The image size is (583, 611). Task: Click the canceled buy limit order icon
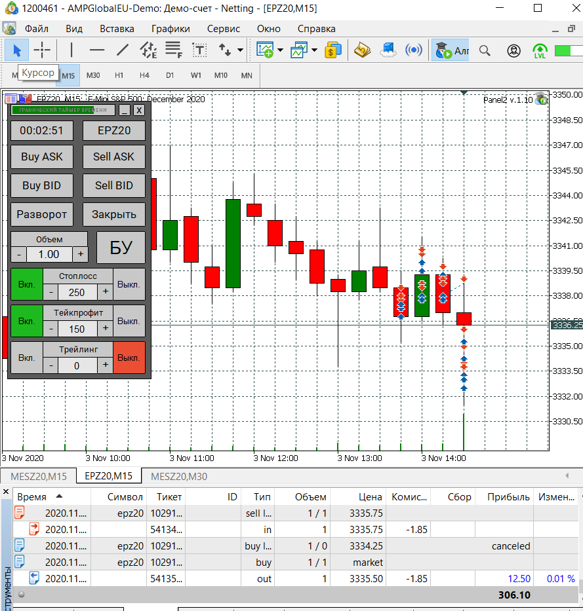click(20, 546)
